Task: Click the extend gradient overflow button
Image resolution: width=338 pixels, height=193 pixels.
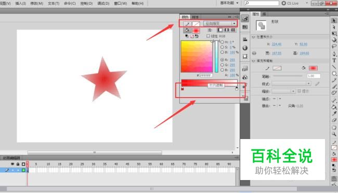Action: 220,30
